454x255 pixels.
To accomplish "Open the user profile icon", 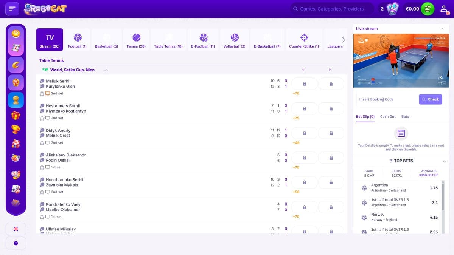I will (x=444, y=9).
